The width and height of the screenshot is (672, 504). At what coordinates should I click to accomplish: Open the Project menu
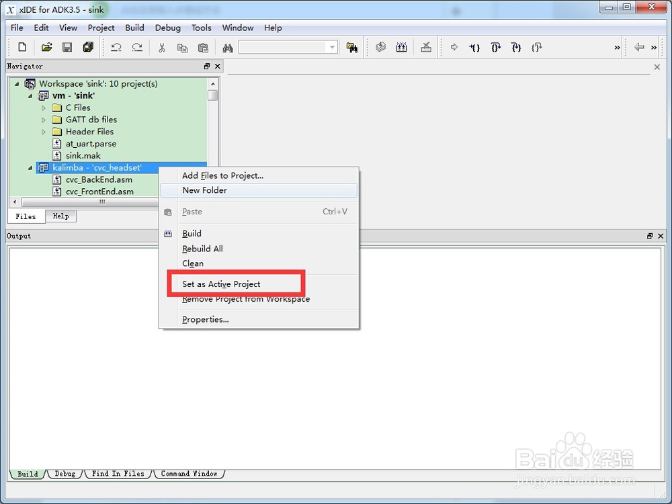coord(101,28)
